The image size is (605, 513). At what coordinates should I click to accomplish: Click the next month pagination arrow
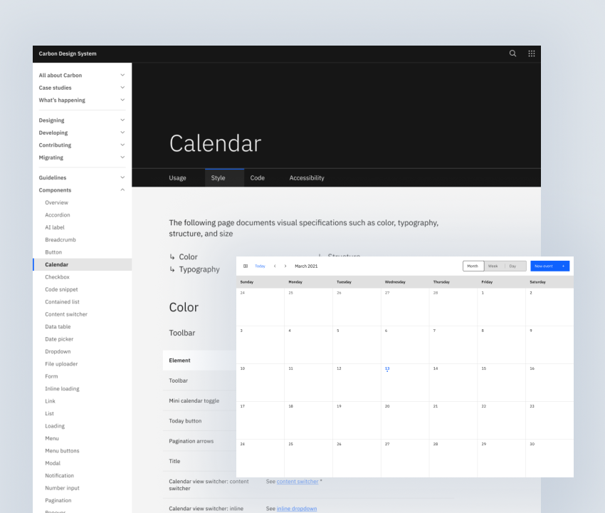pos(284,266)
